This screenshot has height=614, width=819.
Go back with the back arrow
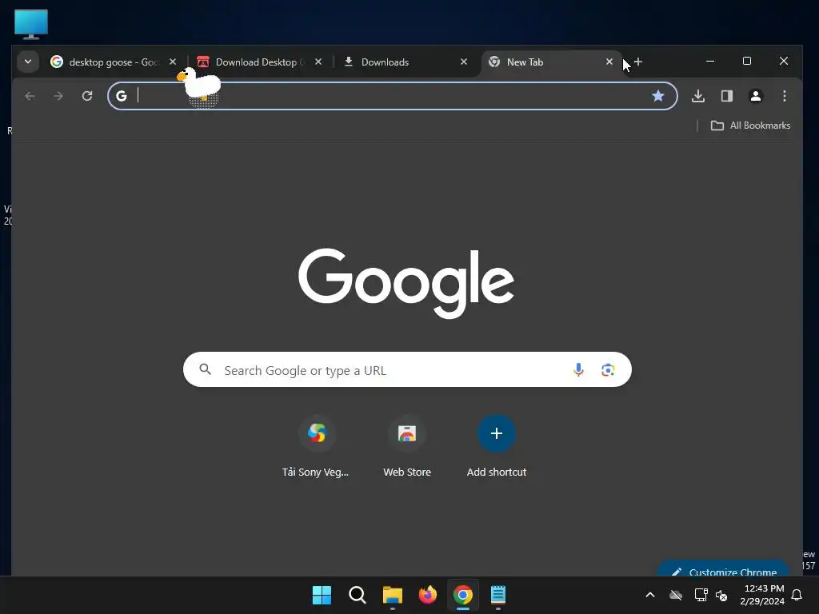pyautogui.click(x=30, y=96)
